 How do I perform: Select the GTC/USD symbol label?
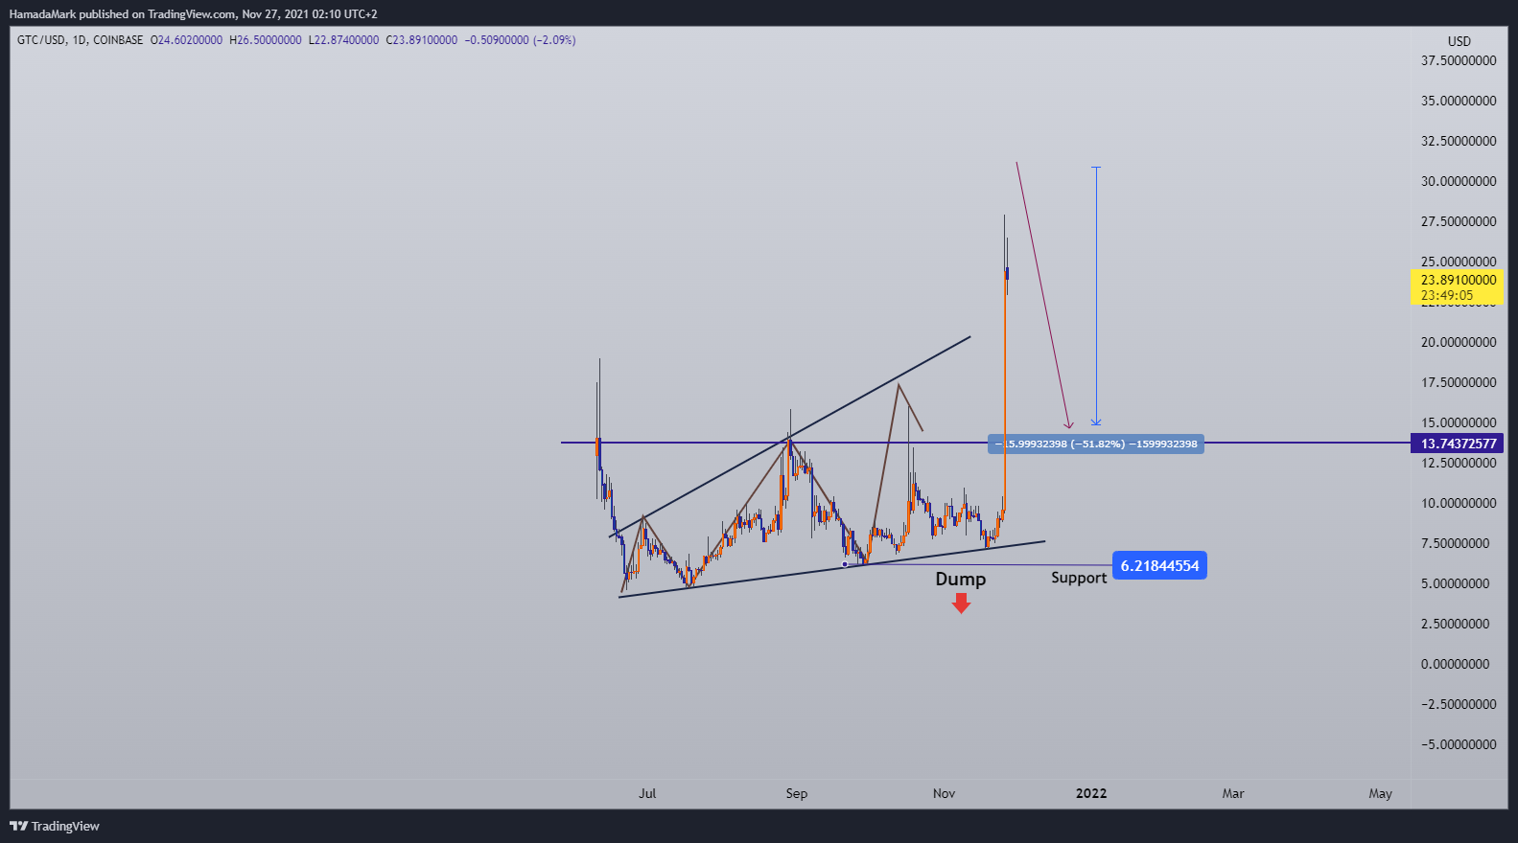(41, 40)
